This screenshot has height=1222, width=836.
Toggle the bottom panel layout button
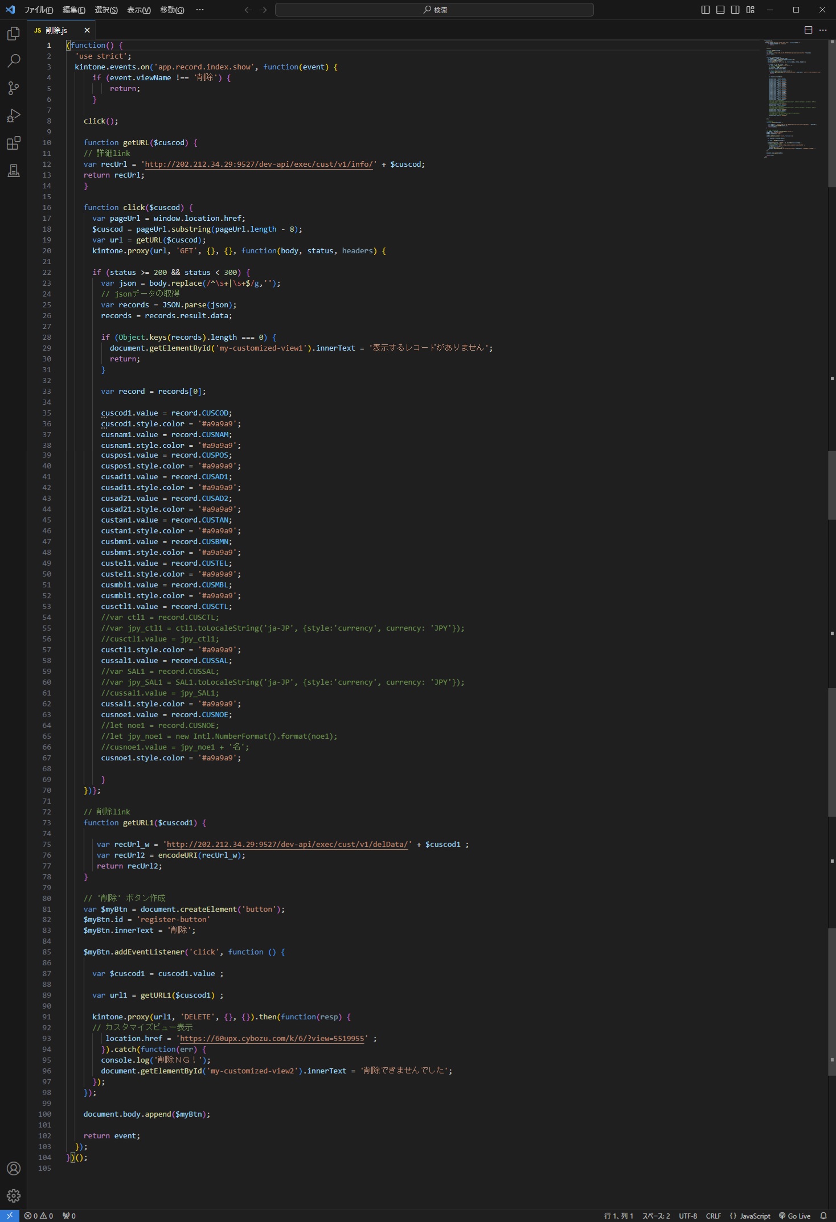(x=720, y=10)
